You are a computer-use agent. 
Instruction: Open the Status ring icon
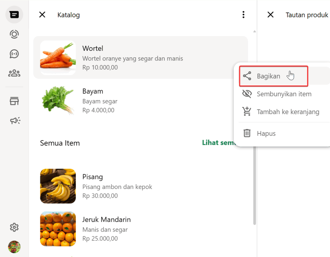point(14,34)
